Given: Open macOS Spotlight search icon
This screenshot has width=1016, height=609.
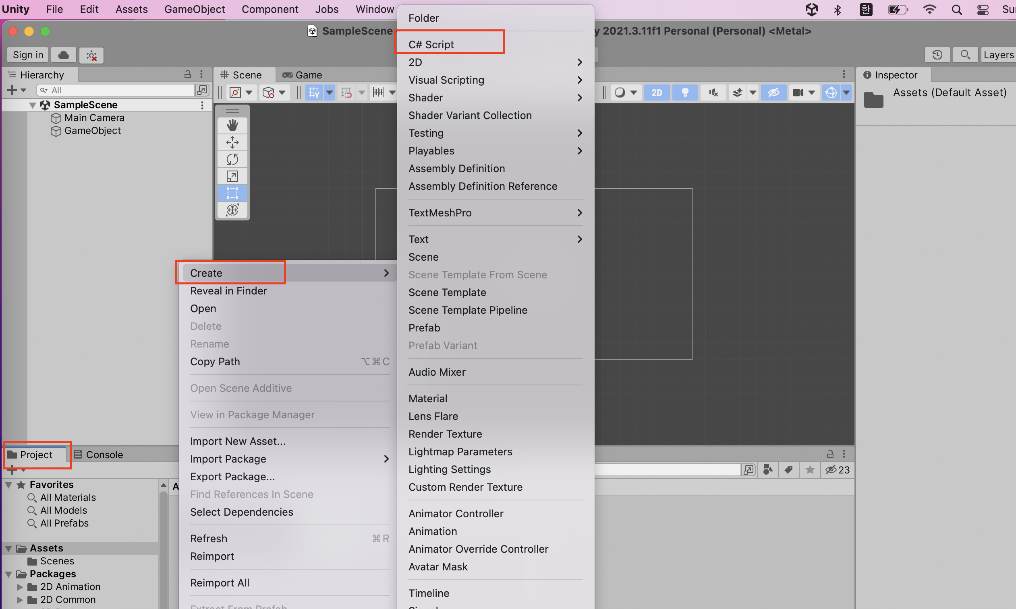Looking at the screenshot, I should (x=956, y=9).
